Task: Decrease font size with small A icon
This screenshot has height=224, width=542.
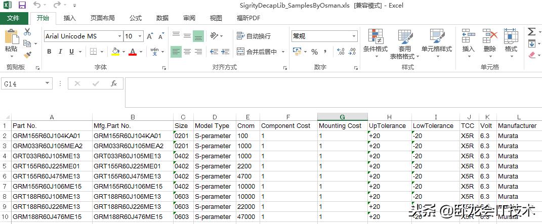Action: pyautogui.click(x=161, y=36)
